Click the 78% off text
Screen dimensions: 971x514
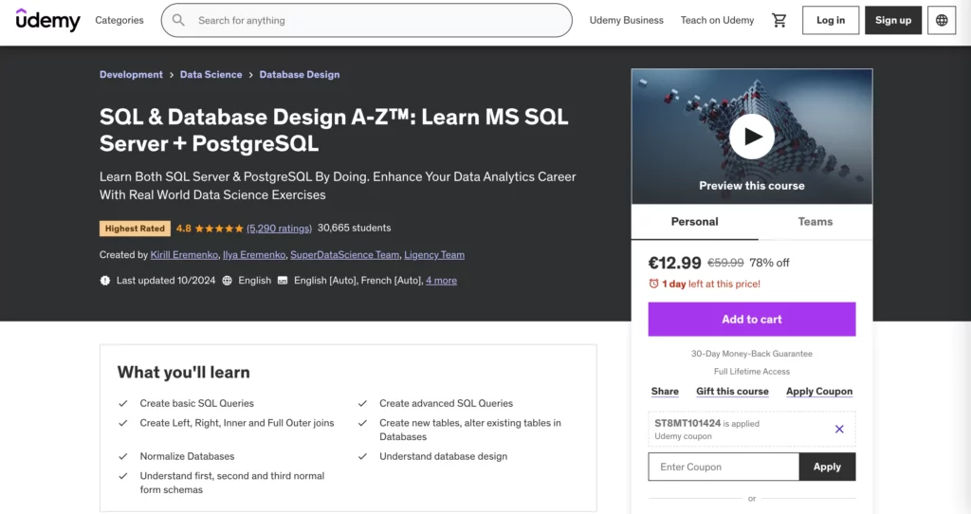[x=769, y=263]
